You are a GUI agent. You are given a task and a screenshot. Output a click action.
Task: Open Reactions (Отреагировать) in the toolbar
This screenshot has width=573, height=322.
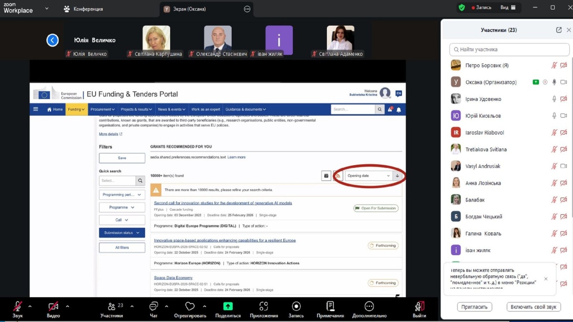click(x=190, y=306)
